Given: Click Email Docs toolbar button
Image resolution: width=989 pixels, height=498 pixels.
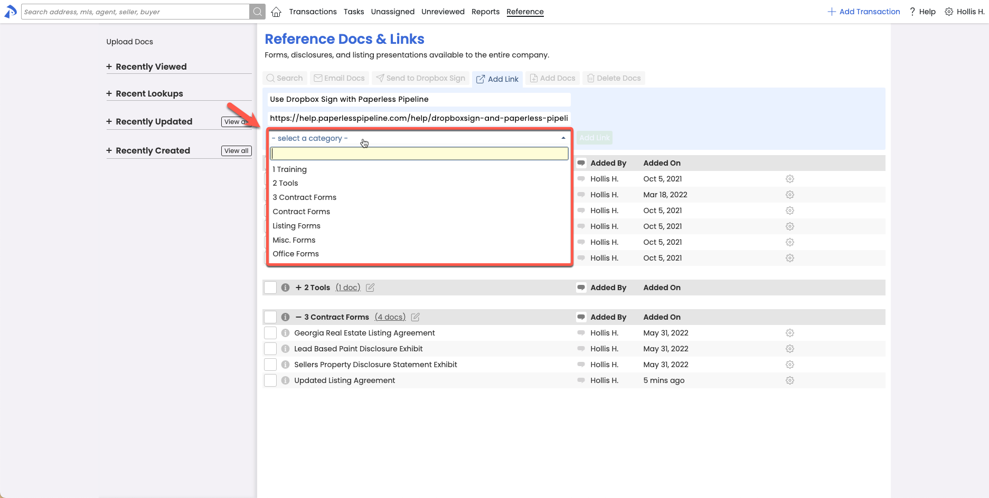Looking at the screenshot, I should (340, 78).
